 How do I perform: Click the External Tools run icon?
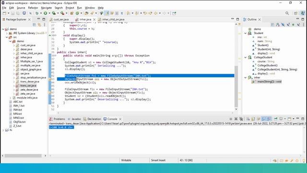click(62, 13)
